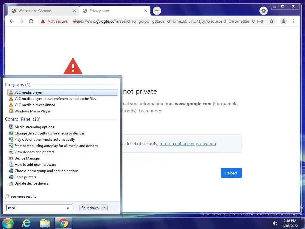This screenshot has width=305, height=229.
Task: Open Change default settings for media or devices
Action: [63, 133]
